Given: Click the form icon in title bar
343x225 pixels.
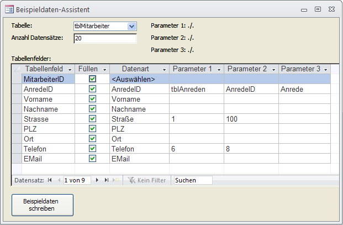Looking at the screenshot, I should point(9,9).
